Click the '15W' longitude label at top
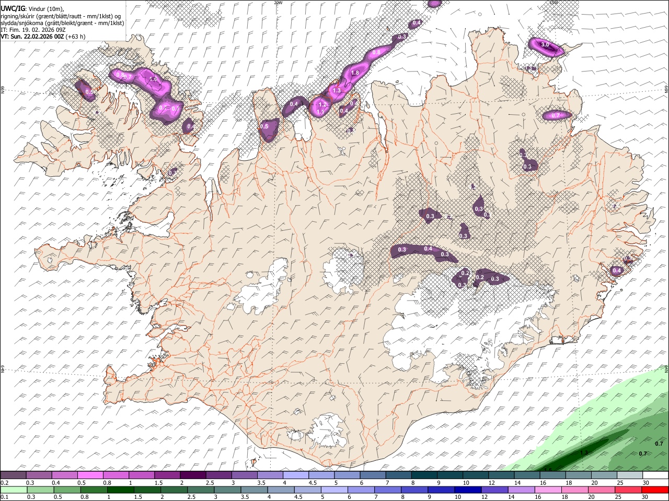 pos(553,3)
